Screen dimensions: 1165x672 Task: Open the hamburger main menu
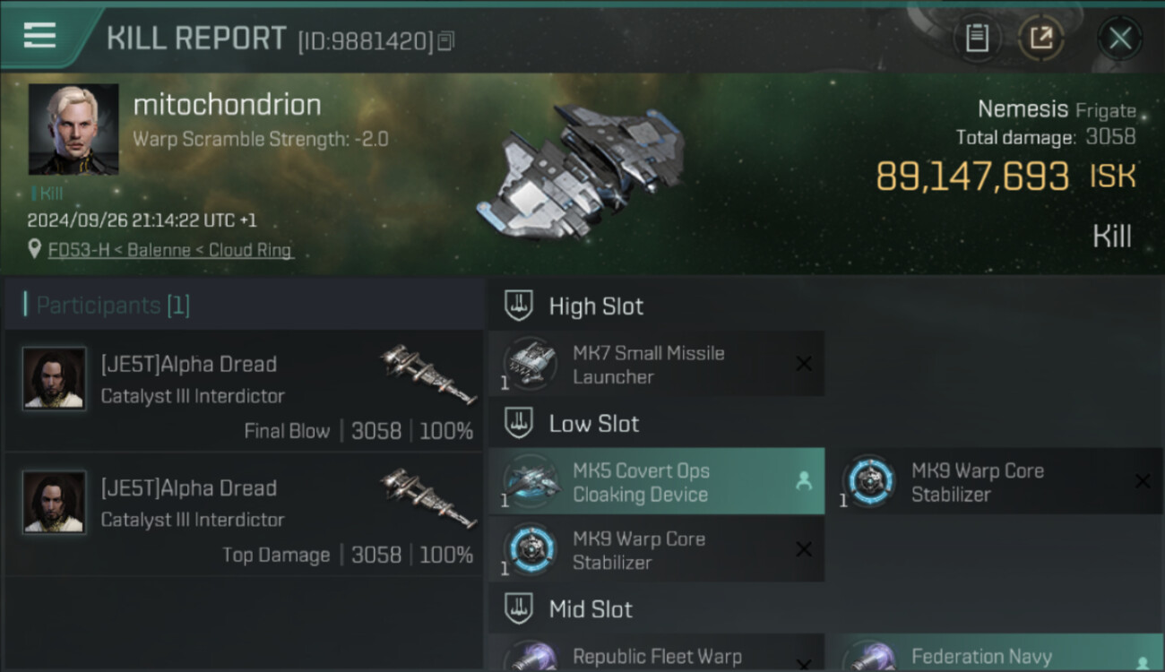tap(40, 36)
